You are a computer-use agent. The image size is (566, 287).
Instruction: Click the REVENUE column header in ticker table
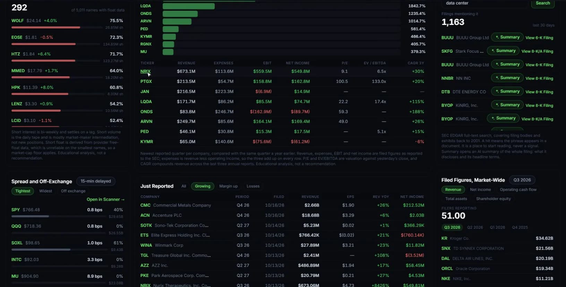point(186,63)
